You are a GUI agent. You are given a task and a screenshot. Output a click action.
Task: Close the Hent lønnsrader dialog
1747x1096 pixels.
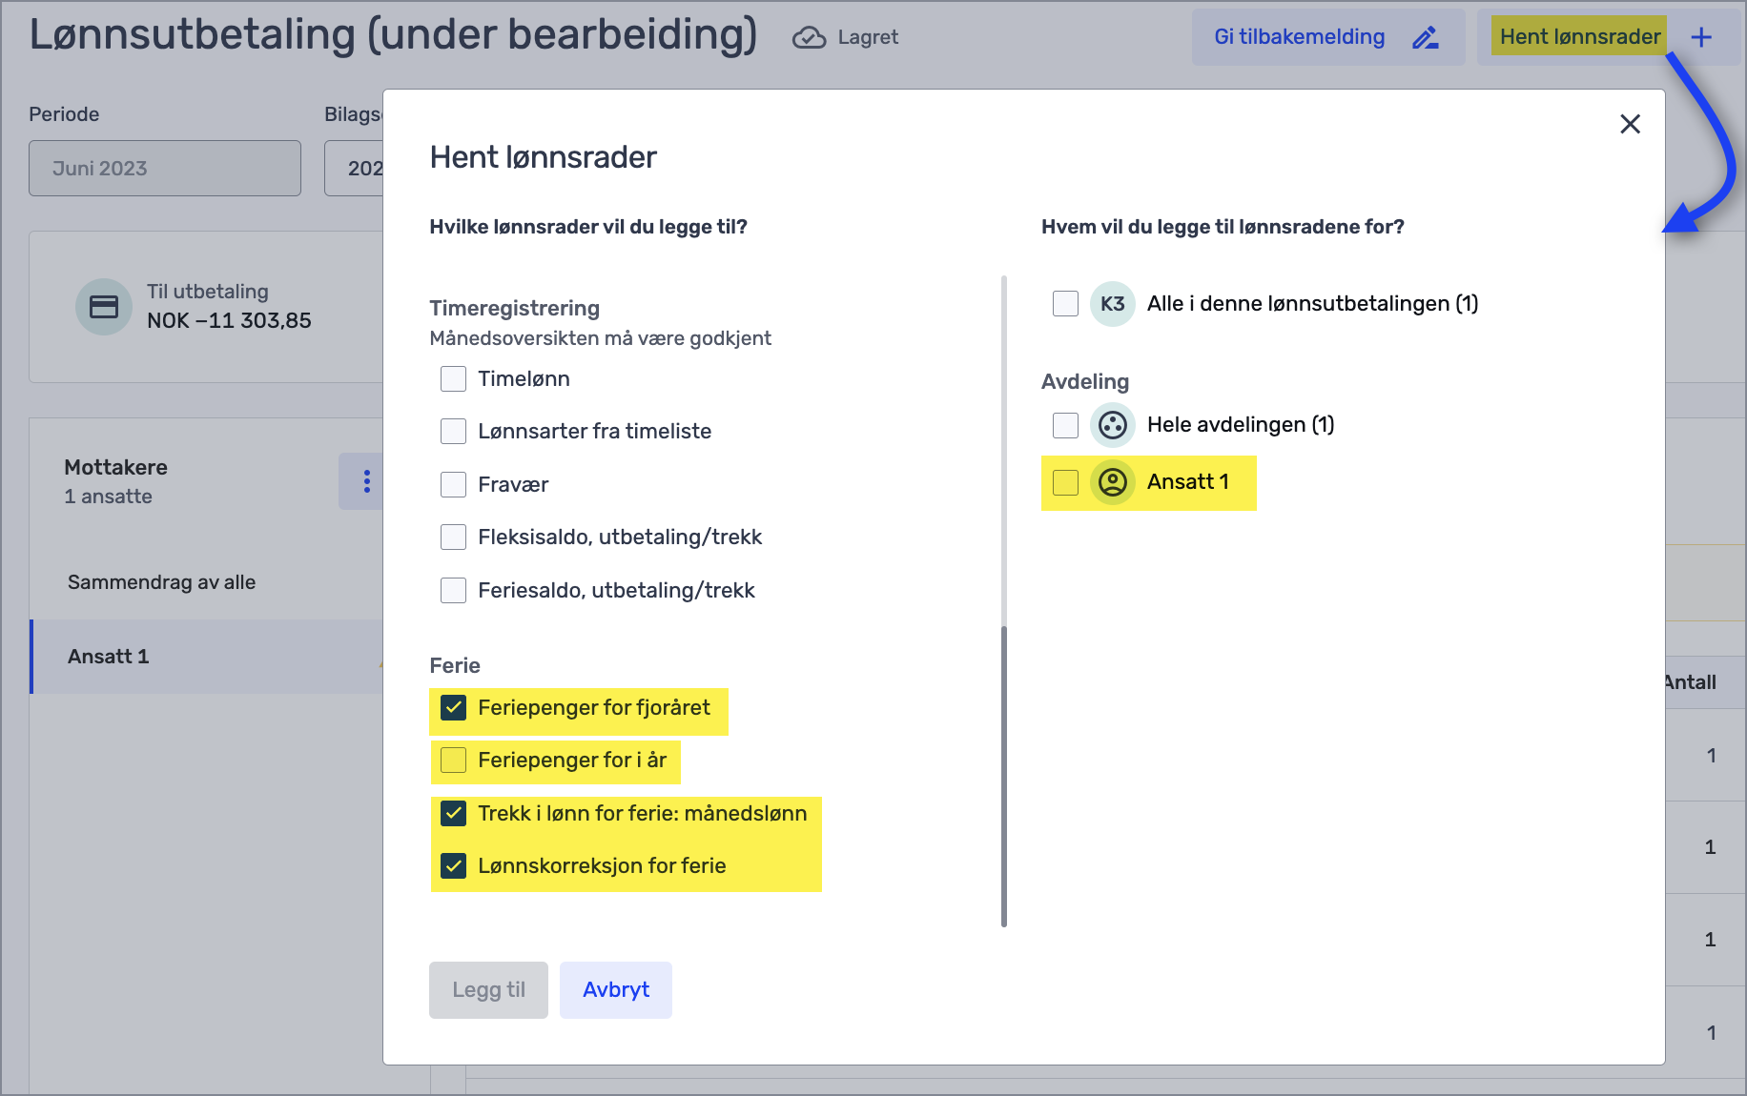point(1630,124)
